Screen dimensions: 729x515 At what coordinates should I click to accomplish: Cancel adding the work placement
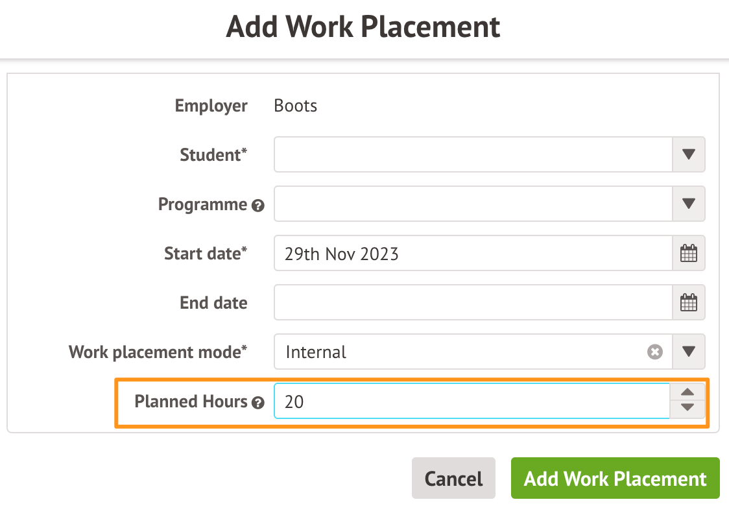tap(453, 478)
